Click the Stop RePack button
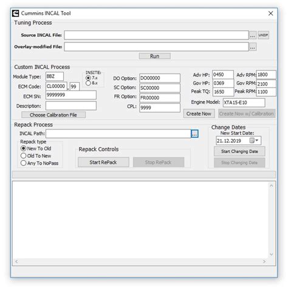 pos(159,162)
